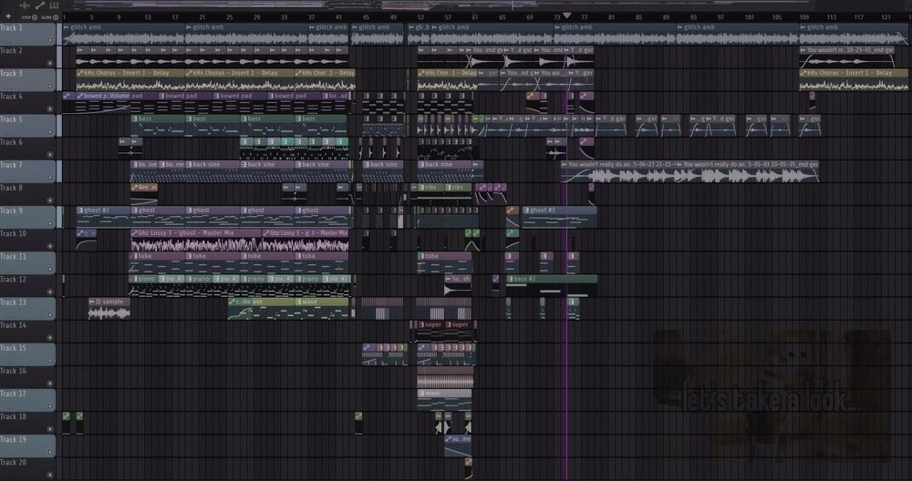Mute Track 16 with its dot
The width and height of the screenshot is (912, 481).
[x=50, y=384]
